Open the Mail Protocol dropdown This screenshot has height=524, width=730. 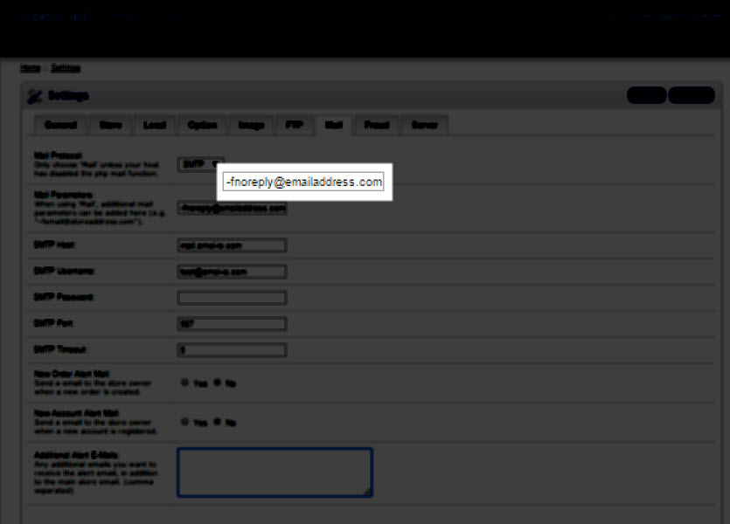pos(201,164)
